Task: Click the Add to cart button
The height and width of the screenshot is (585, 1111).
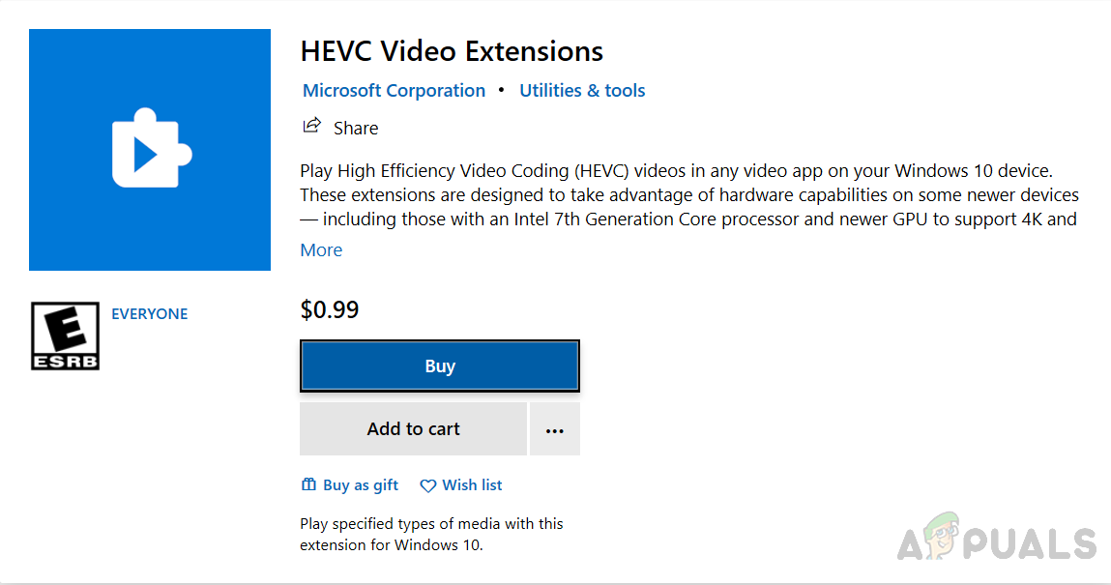Action: click(413, 429)
